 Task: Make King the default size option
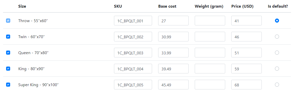point(277,69)
